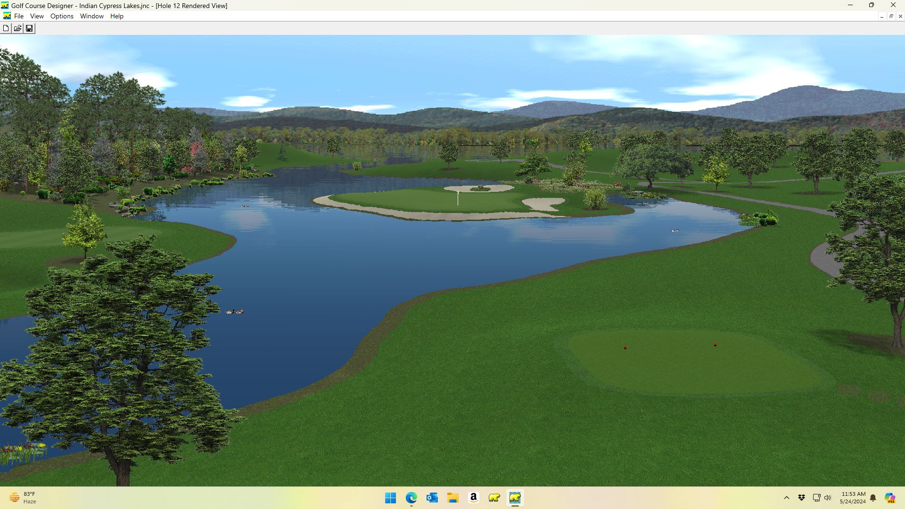Click the left red tee marker

(625, 347)
